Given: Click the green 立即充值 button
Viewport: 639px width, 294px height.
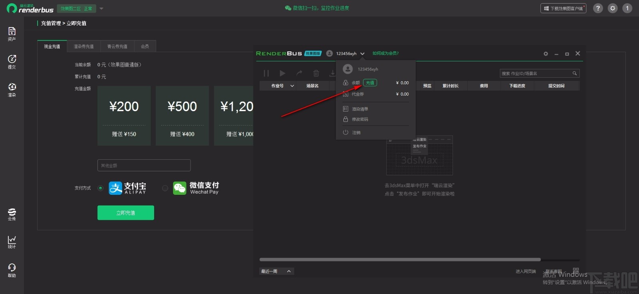Looking at the screenshot, I should [x=126, y=213].
